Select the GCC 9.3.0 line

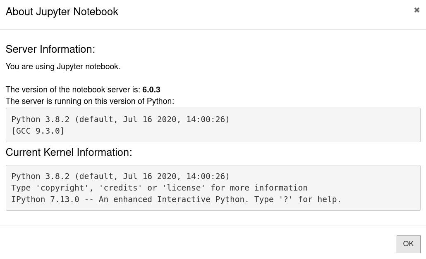pos(38,131)
